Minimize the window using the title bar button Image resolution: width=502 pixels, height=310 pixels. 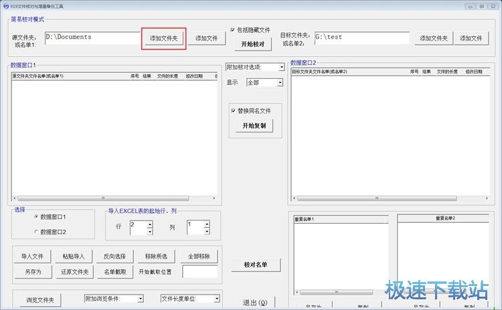(471, 6)
